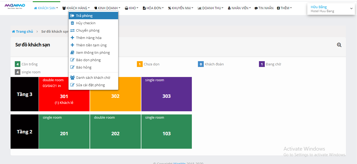
Task: Click the plus icon beside Thêm Hàng hóa
Action: [72, 38]
